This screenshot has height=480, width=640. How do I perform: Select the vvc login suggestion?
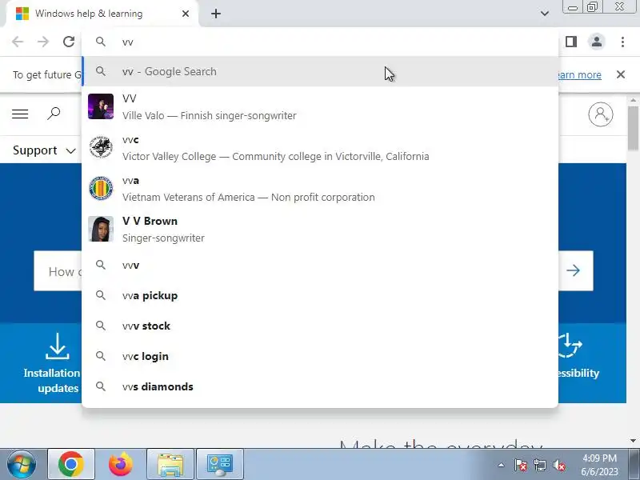320,356
